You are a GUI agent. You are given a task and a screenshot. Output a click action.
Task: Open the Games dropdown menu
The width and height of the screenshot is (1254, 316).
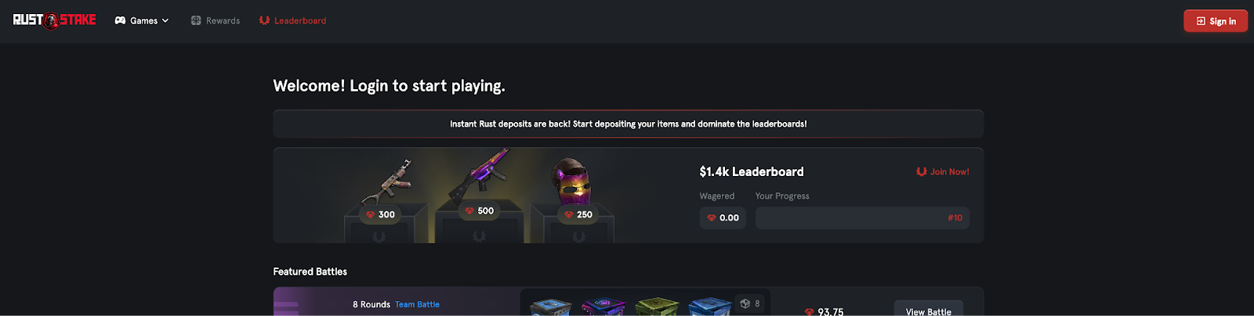(142, 20)
